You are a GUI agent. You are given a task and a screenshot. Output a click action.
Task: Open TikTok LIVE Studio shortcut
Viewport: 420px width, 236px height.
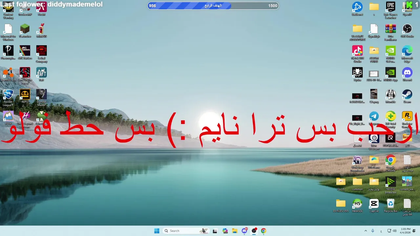[x=357, y=54]
